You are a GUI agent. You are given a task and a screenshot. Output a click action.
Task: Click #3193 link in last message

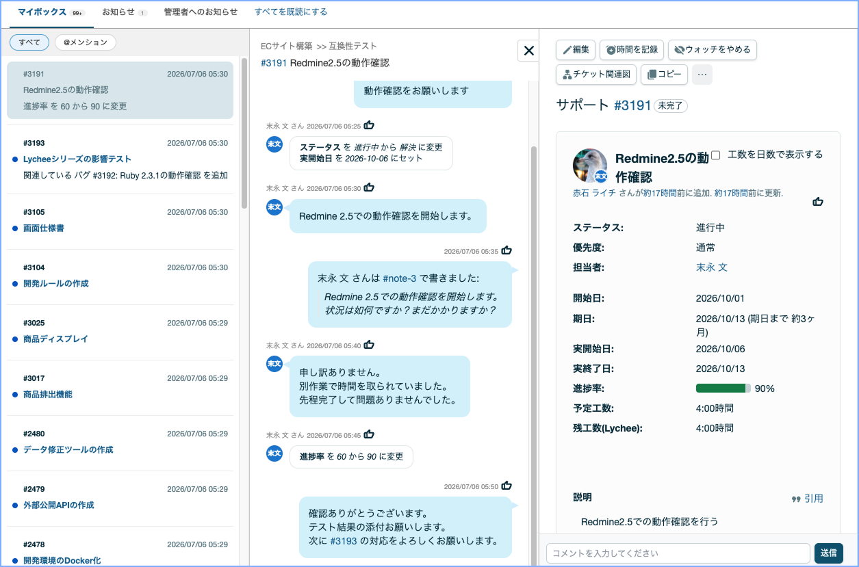coord(344,540)
